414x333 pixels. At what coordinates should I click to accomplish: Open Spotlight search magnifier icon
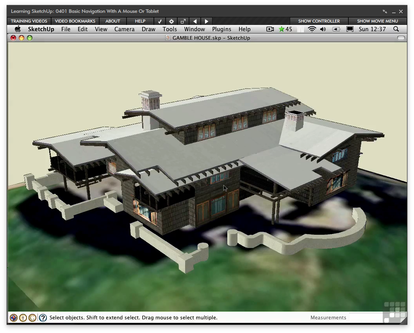point(396,29)
